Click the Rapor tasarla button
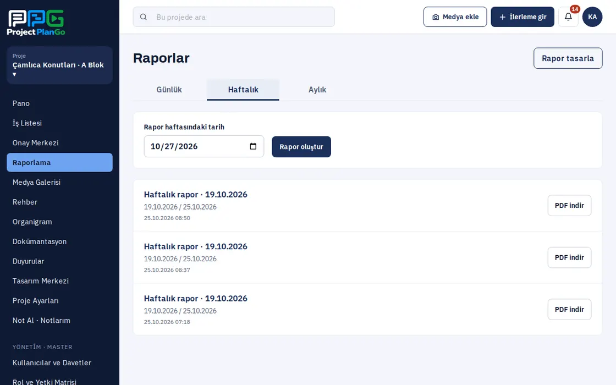616x385 pixels. coord(568,58)
